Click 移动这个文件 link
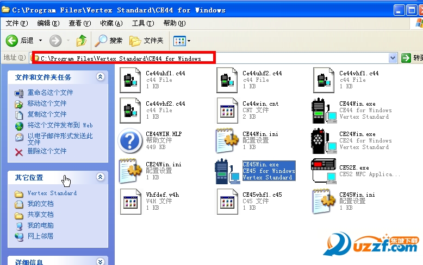Image resolution: width=423 pixels, height=265 pixels. click(x=47, y=104)
